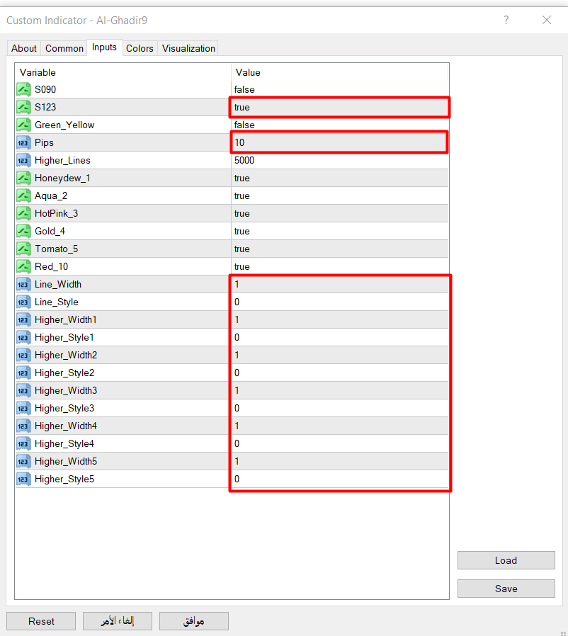568x636 pixels.
Task: Switch to the Colors tab
Action: point(140,48)
